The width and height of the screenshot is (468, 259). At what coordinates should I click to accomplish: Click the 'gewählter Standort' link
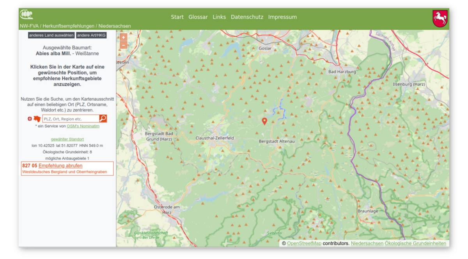(x=67, y=139)
